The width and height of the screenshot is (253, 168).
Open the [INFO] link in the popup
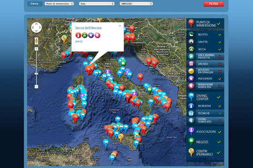tap(79, 42)
